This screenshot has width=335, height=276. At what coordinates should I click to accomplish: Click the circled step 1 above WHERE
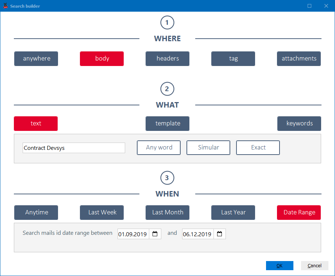coord(167,22)
